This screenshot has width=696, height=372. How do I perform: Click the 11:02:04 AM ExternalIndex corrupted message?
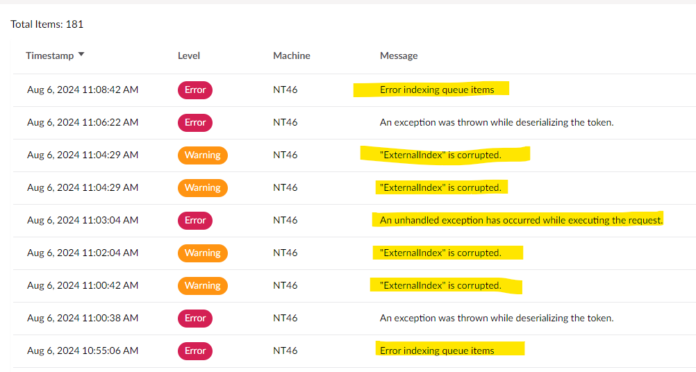click(440, 253)
